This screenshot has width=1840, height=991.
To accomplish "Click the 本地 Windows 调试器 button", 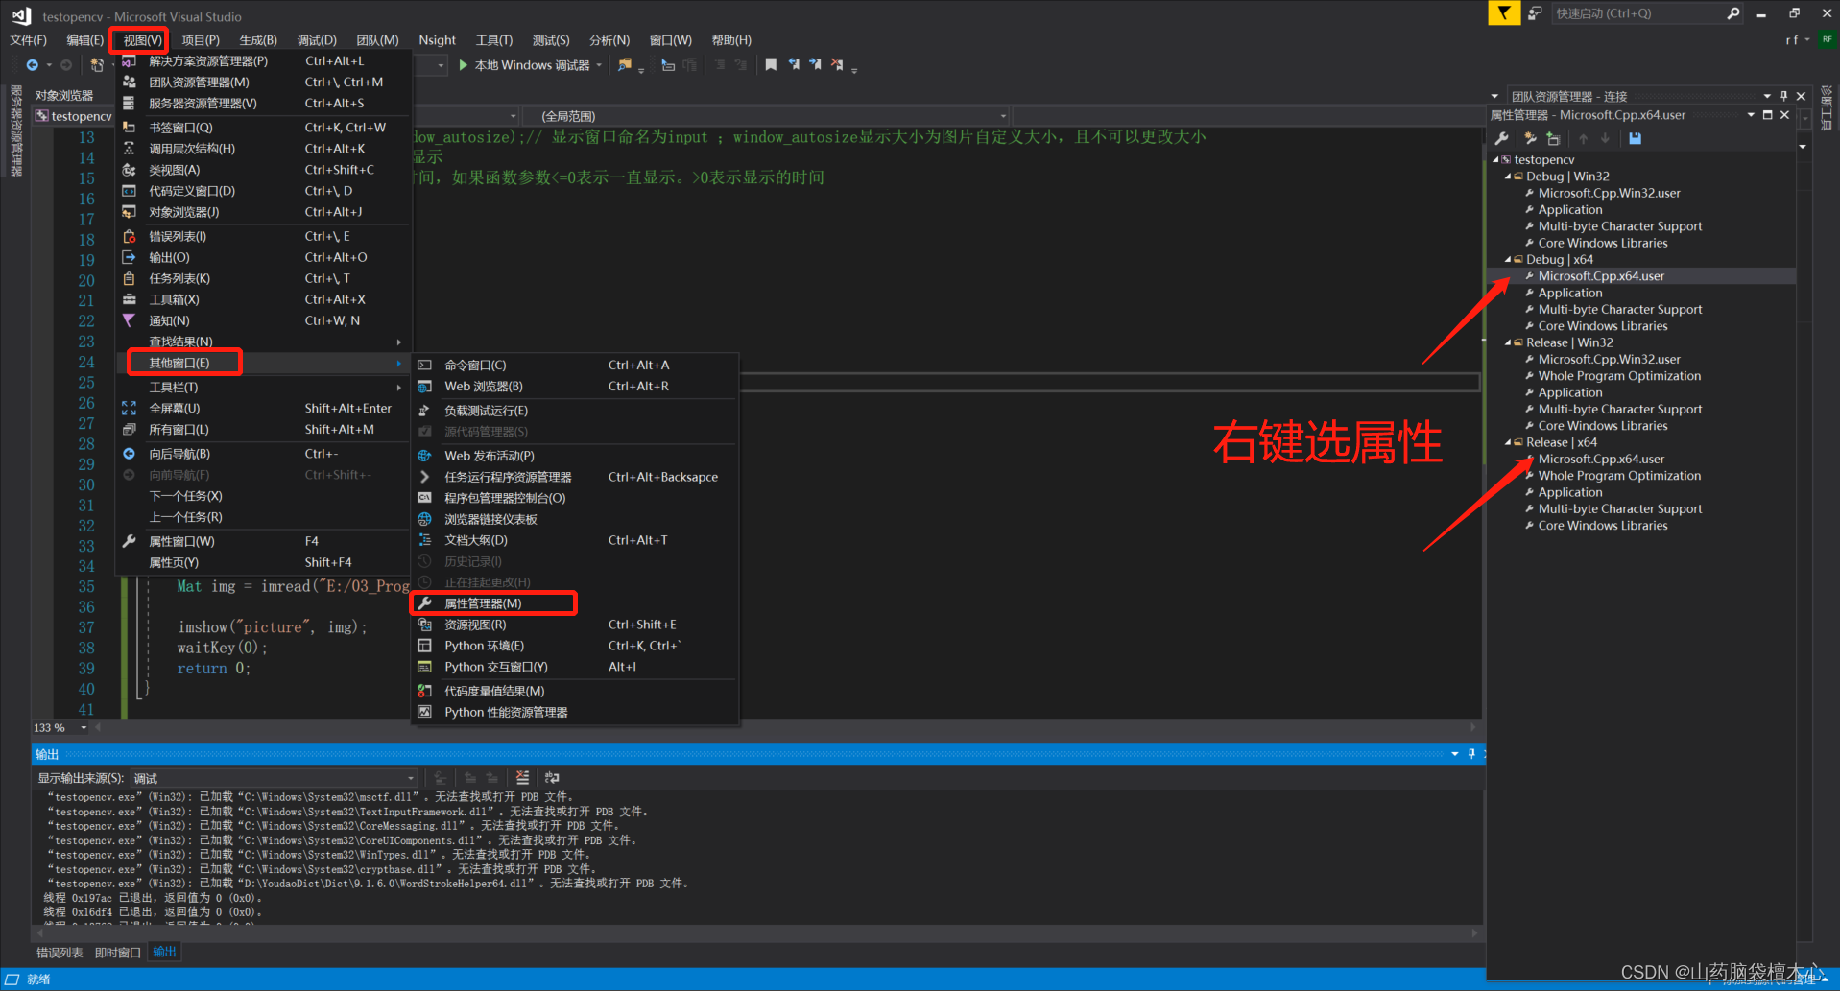I will [x=531, y=65].
